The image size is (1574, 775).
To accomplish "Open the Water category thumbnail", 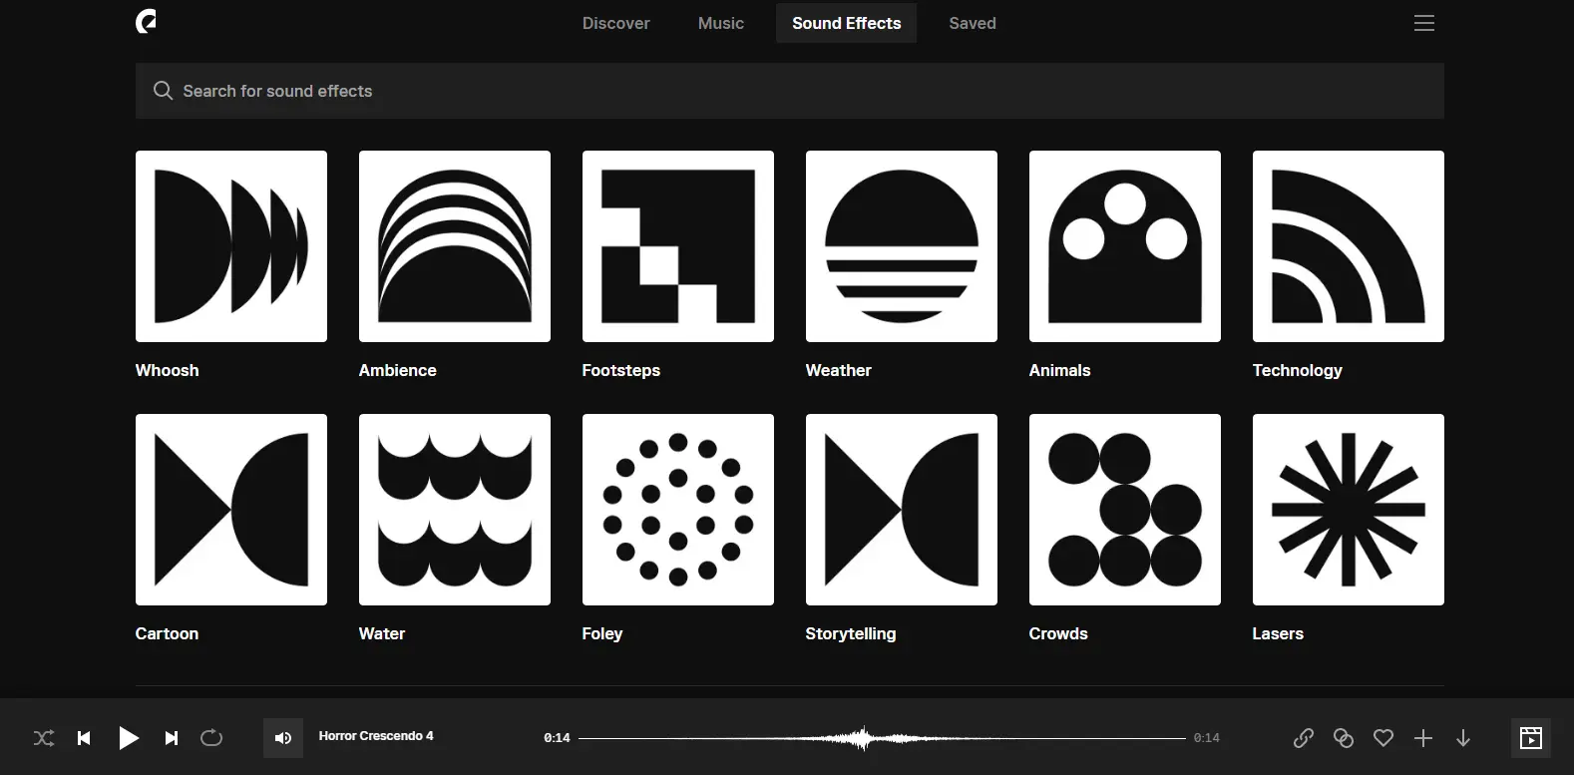I will coord(455,510).
